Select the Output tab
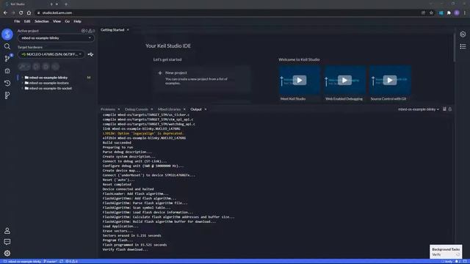The image size is (470, 264). 196,109
